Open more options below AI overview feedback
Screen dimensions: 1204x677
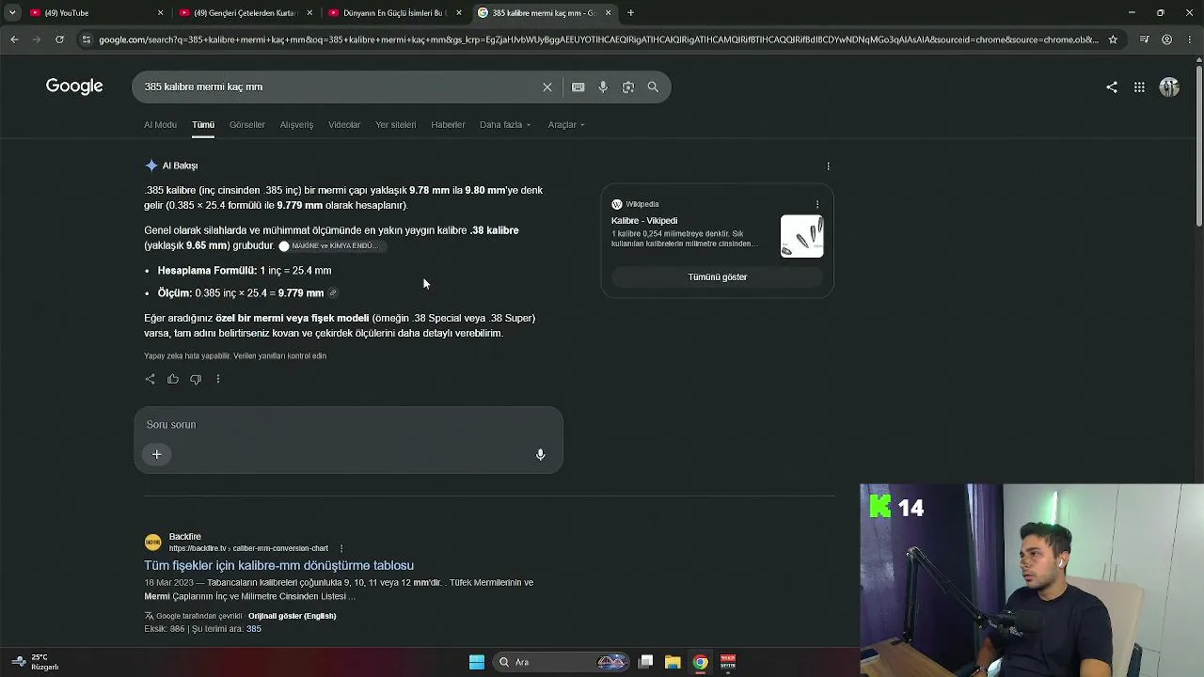tap(218, 379)
